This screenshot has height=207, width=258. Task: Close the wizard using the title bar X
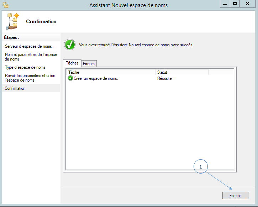point(248,4)
